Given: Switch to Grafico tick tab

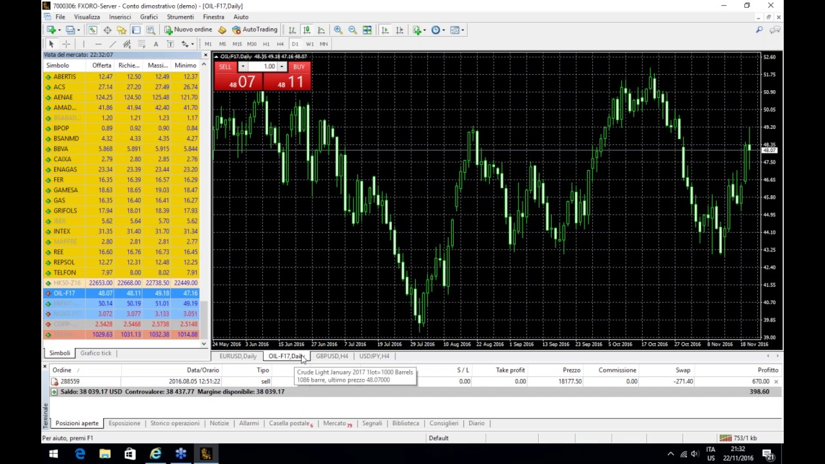Looking at the screenshot, I should point(95,353).
